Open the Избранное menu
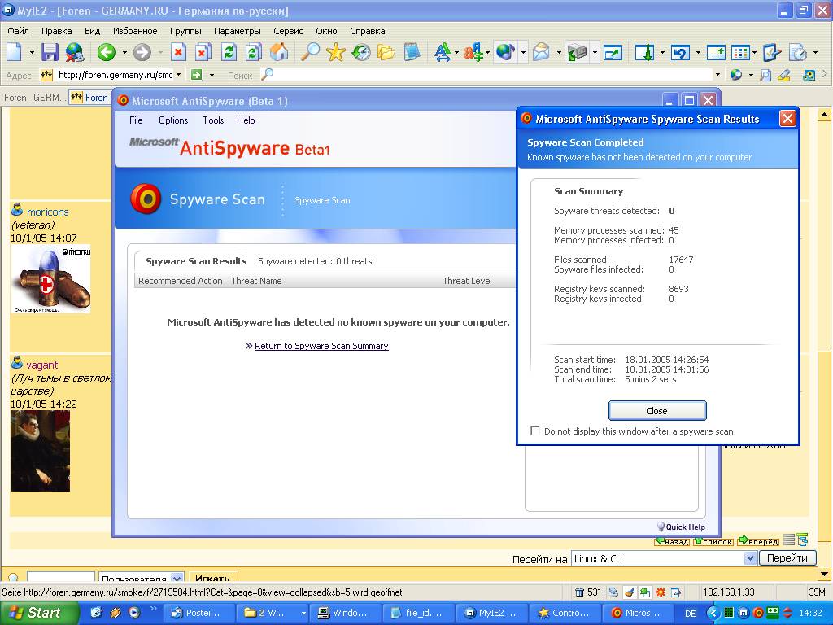The height and width of the screenshot is (625, 833). tap(135, 31)
